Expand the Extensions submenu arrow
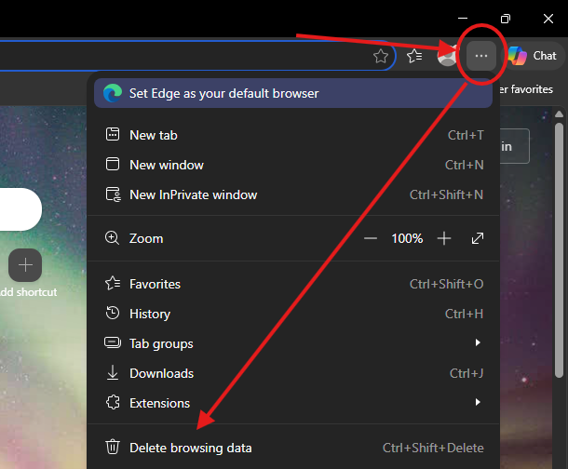 [x=478, y=402]
